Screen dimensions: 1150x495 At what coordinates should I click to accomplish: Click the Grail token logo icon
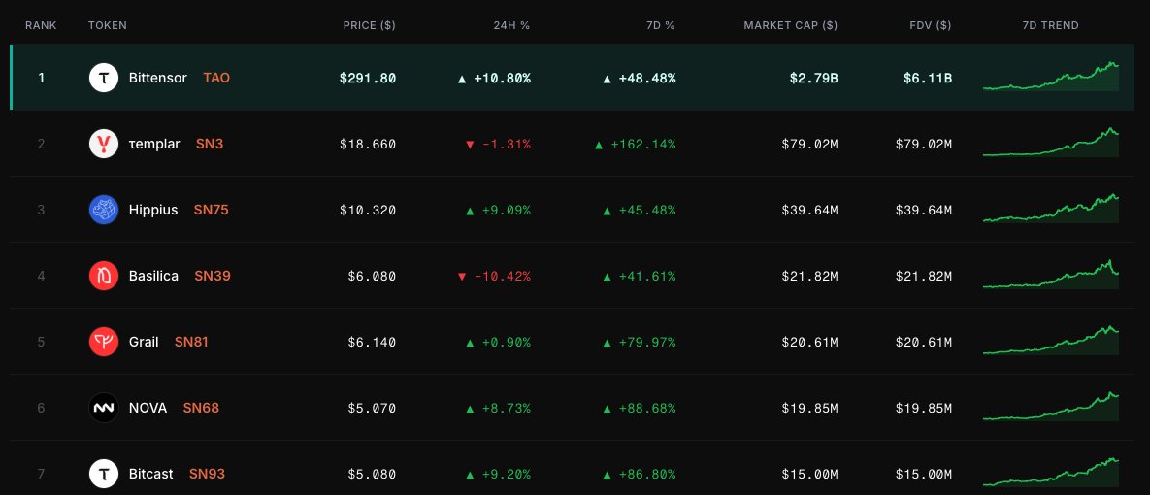tap(104, 342)
